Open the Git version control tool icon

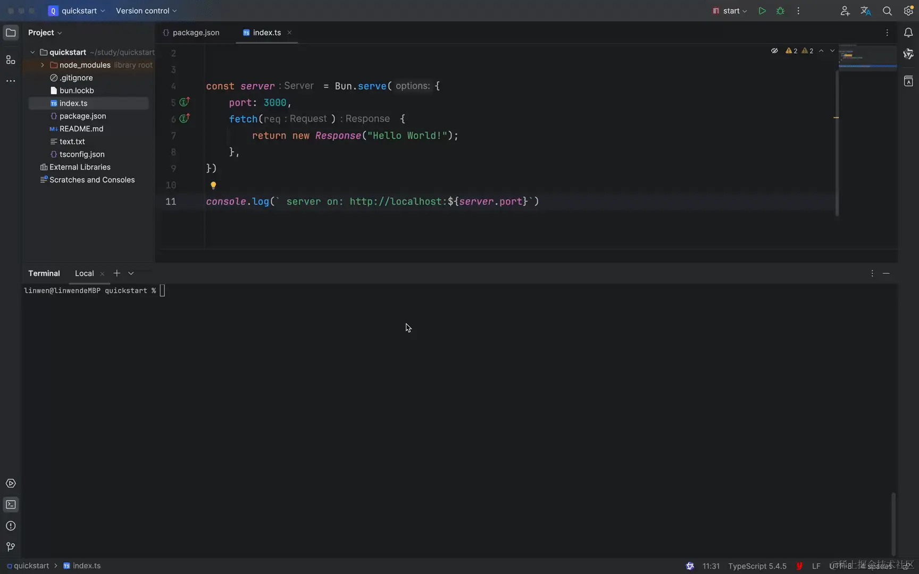tap(11, 547)
